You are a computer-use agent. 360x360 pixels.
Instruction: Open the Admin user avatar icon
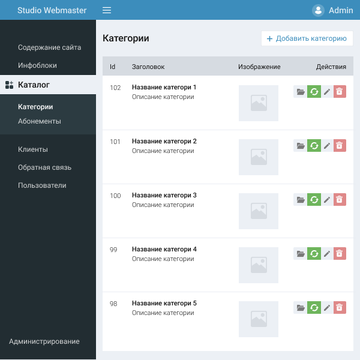(x=318, y=10)
